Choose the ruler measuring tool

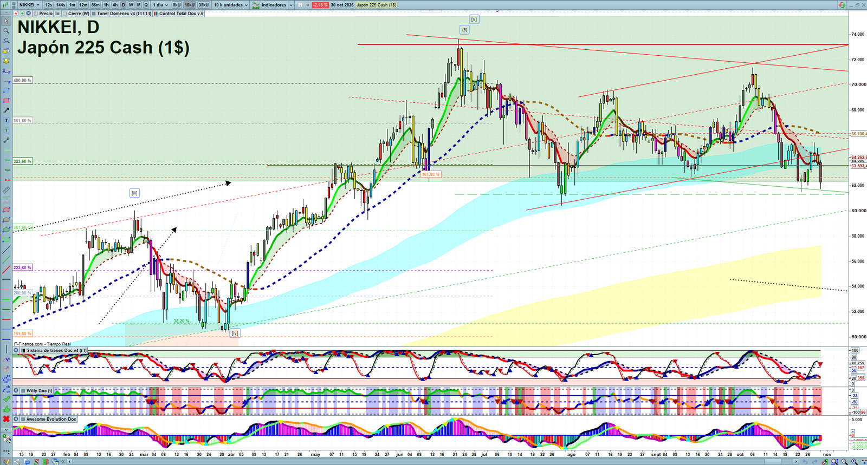6,190
